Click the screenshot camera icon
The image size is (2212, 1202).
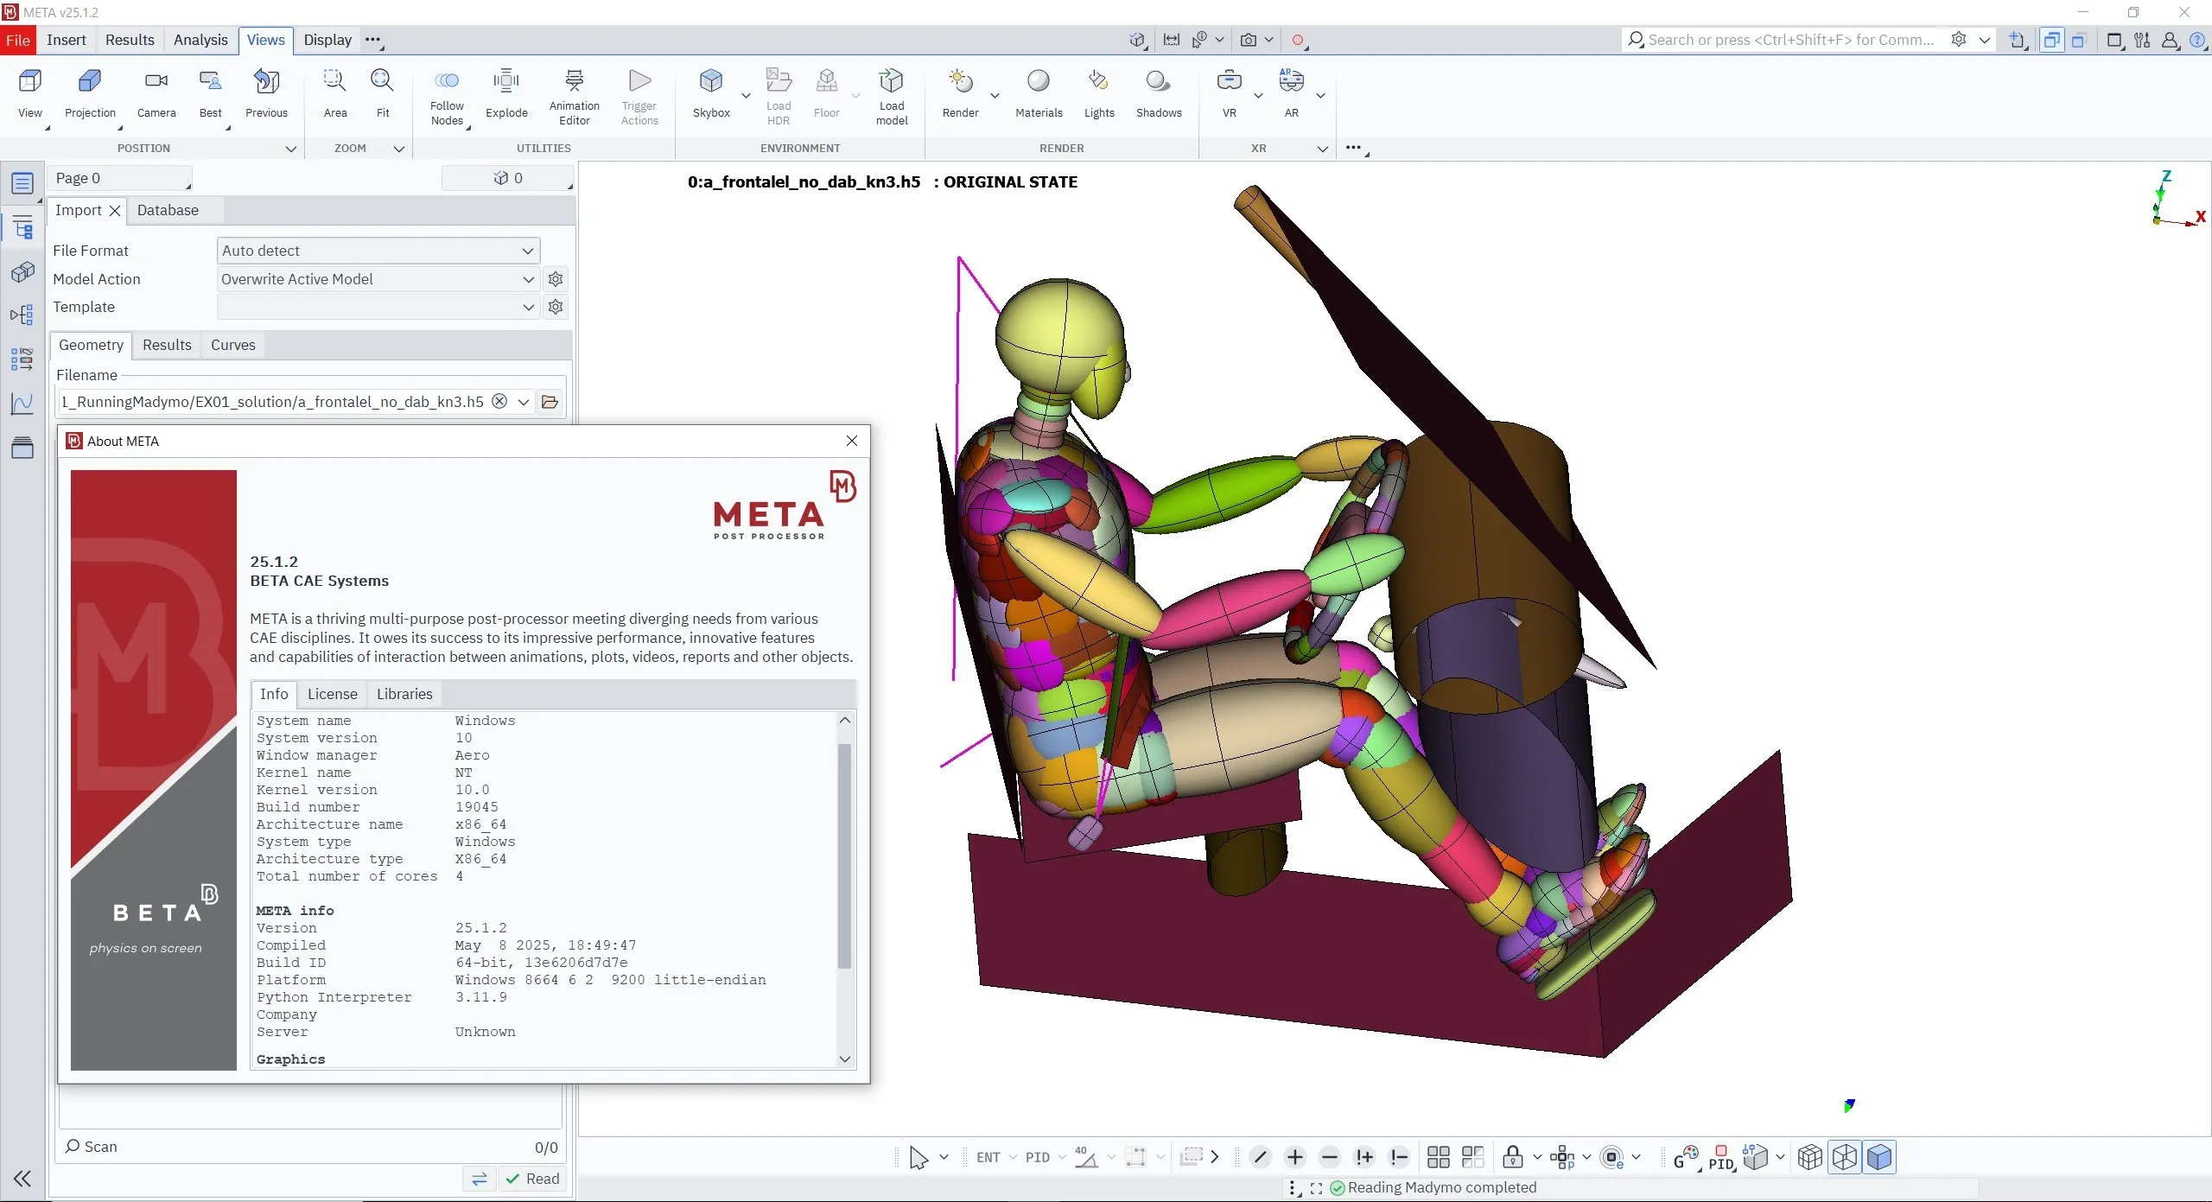point(1249,40)
